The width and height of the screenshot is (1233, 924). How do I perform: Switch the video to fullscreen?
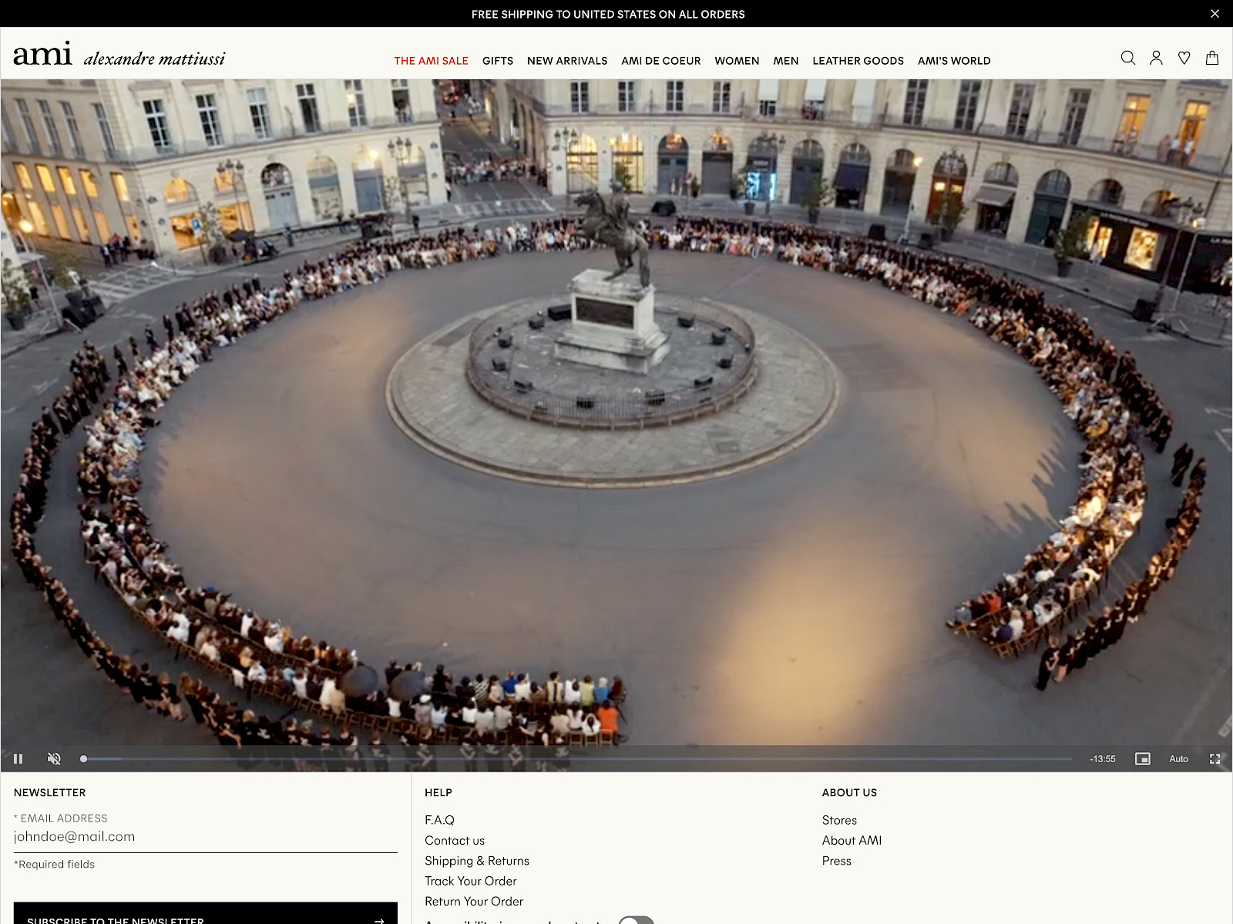click(x=1215, y=759)
